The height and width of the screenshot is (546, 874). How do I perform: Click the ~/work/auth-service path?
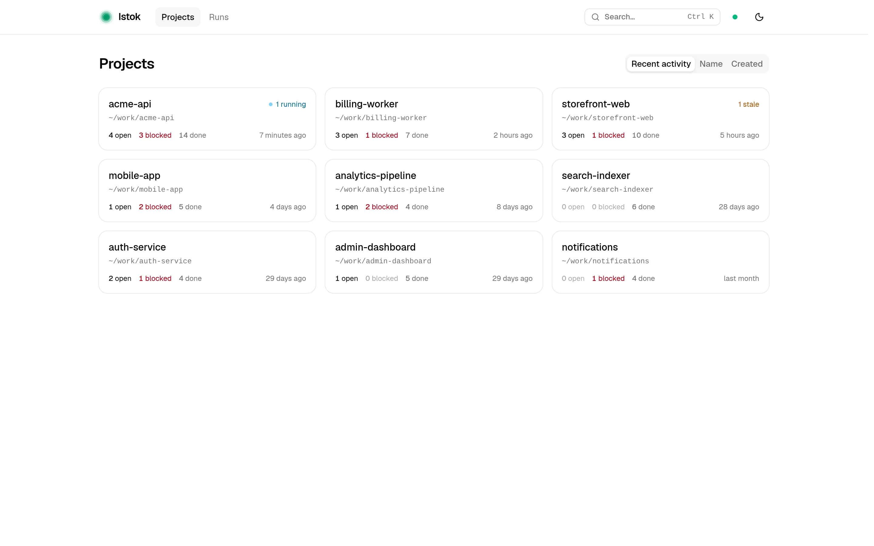(150, 261)
